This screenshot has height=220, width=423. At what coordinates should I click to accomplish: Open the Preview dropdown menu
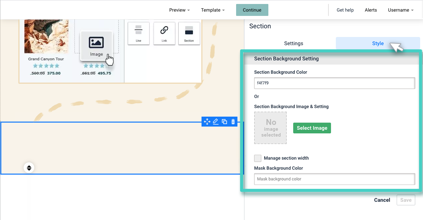click(x=180, y=10)
